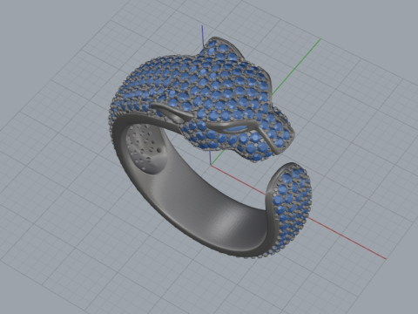Click the green Y axis line
Screen dimensions: 418x314
click(x=296, y=67)
